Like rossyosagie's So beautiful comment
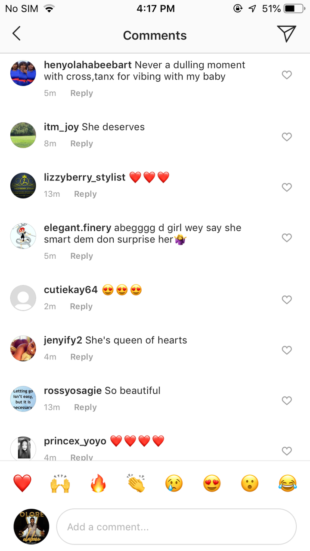Screen dimensions: 310x551 coord(287,400)
